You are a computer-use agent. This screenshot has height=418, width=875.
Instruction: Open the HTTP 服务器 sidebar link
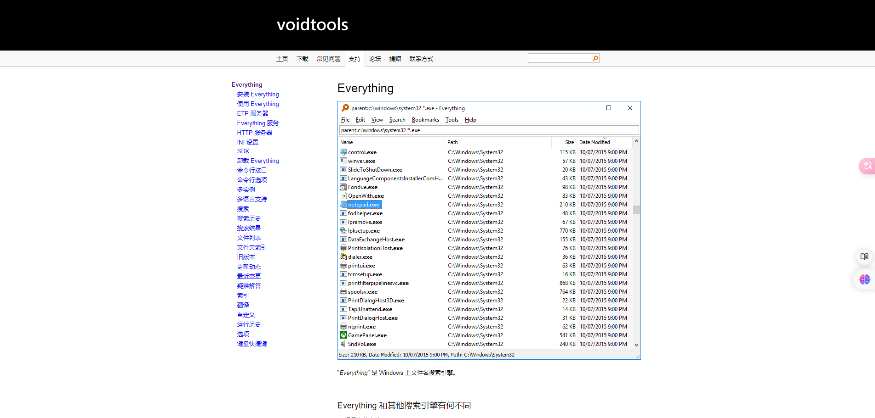254,133
